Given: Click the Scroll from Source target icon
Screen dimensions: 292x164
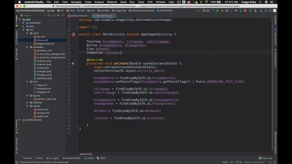Looking at the screenshot, I should click(49, 15).
